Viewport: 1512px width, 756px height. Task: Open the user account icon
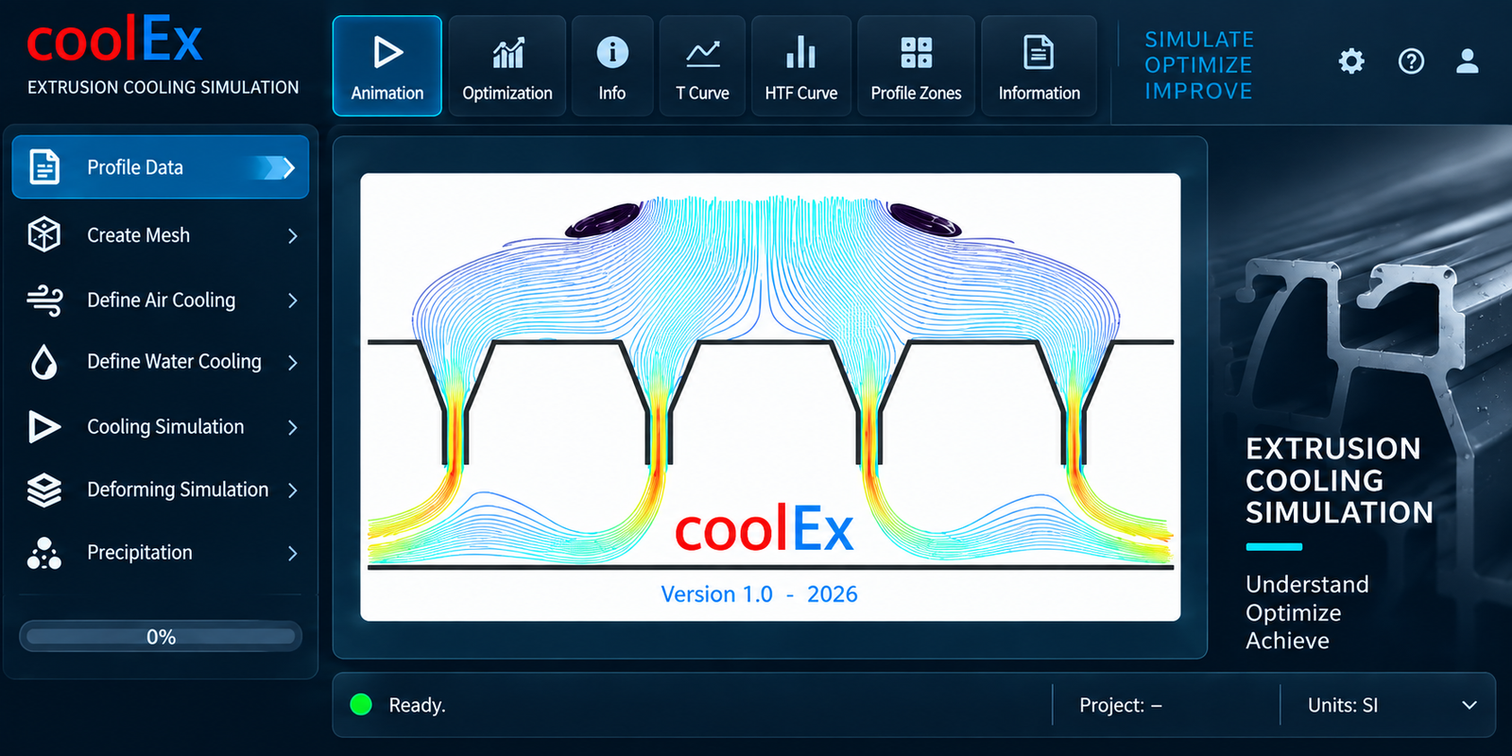[x=1468, y=61]
